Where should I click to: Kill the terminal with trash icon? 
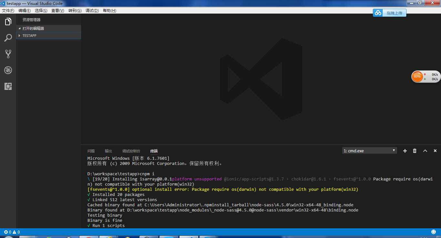tap(415, 151)
